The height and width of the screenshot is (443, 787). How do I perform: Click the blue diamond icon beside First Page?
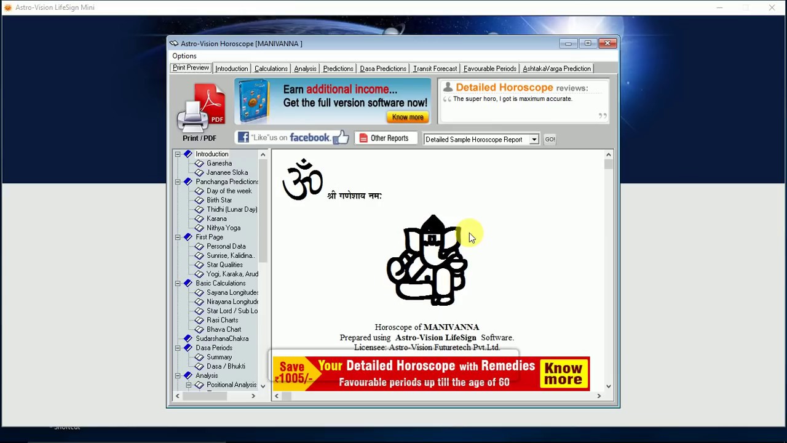(188, 237)
